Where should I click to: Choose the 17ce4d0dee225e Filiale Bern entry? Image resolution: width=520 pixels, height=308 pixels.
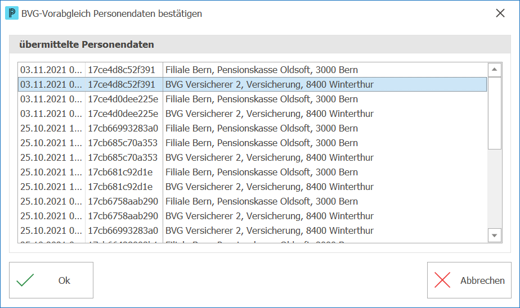252,99
